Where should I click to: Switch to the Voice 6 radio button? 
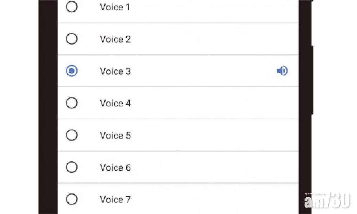(72, 167)
